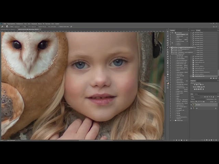Select the Hand tool
The image size is (219, 164).
pyautogui.click(x=168, y=74)
